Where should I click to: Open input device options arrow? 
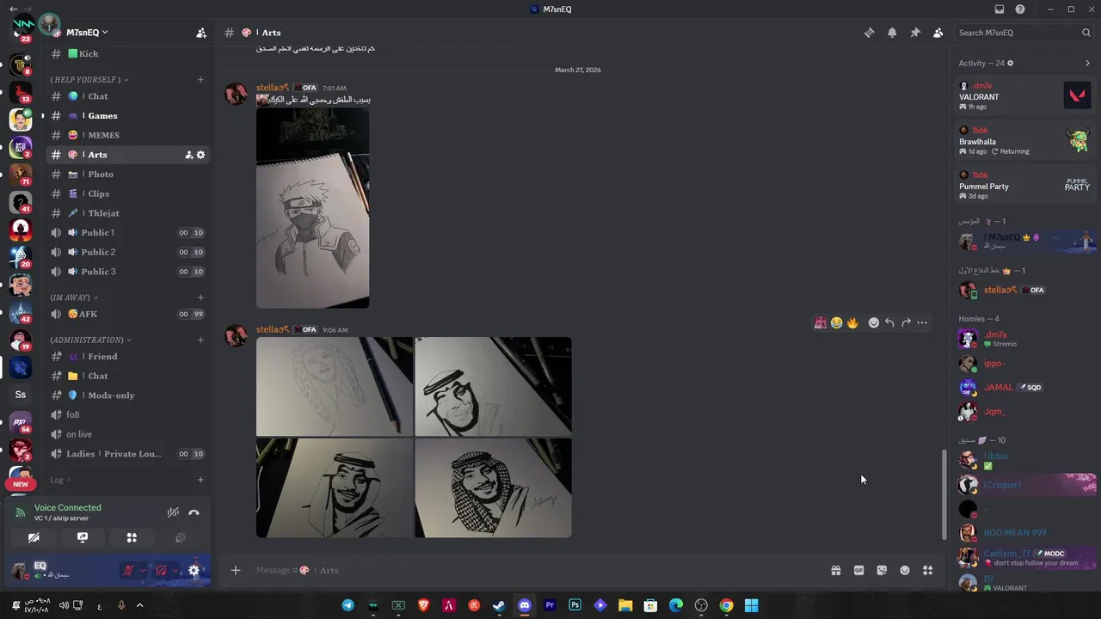point(142,570)
